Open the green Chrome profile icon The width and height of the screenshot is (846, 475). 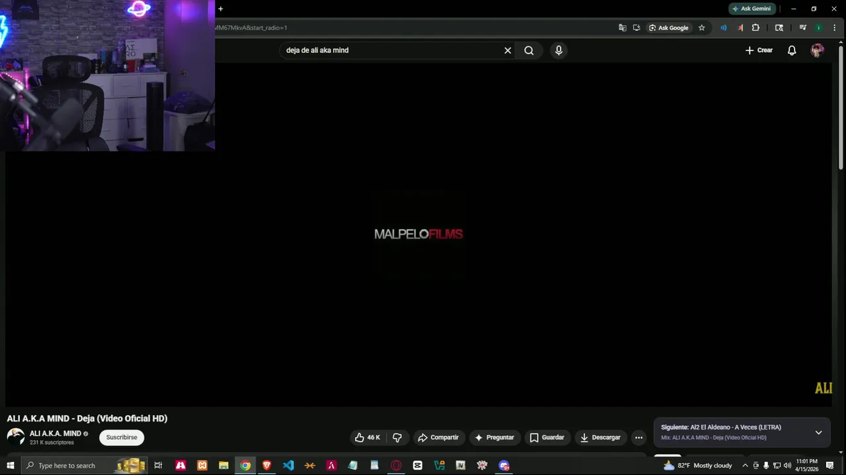(x=818, y=28)
